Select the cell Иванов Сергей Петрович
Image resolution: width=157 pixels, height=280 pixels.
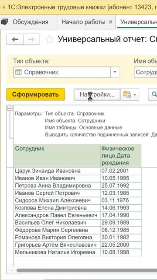57,193
